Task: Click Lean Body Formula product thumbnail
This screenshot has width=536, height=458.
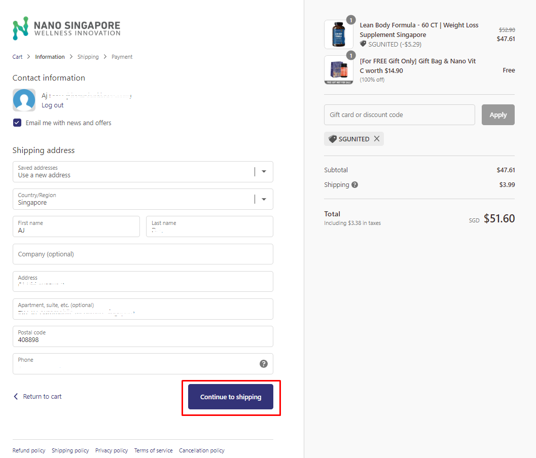Action: [339, 34]
